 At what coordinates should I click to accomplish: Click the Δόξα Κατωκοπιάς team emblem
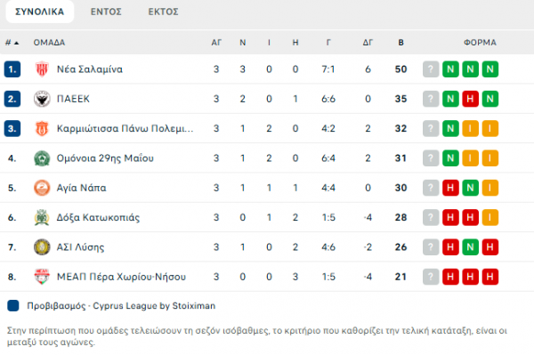[x=42, y=217]
